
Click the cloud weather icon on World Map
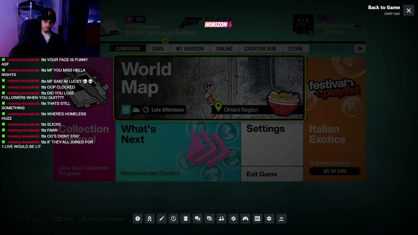[x=136, y=110]
